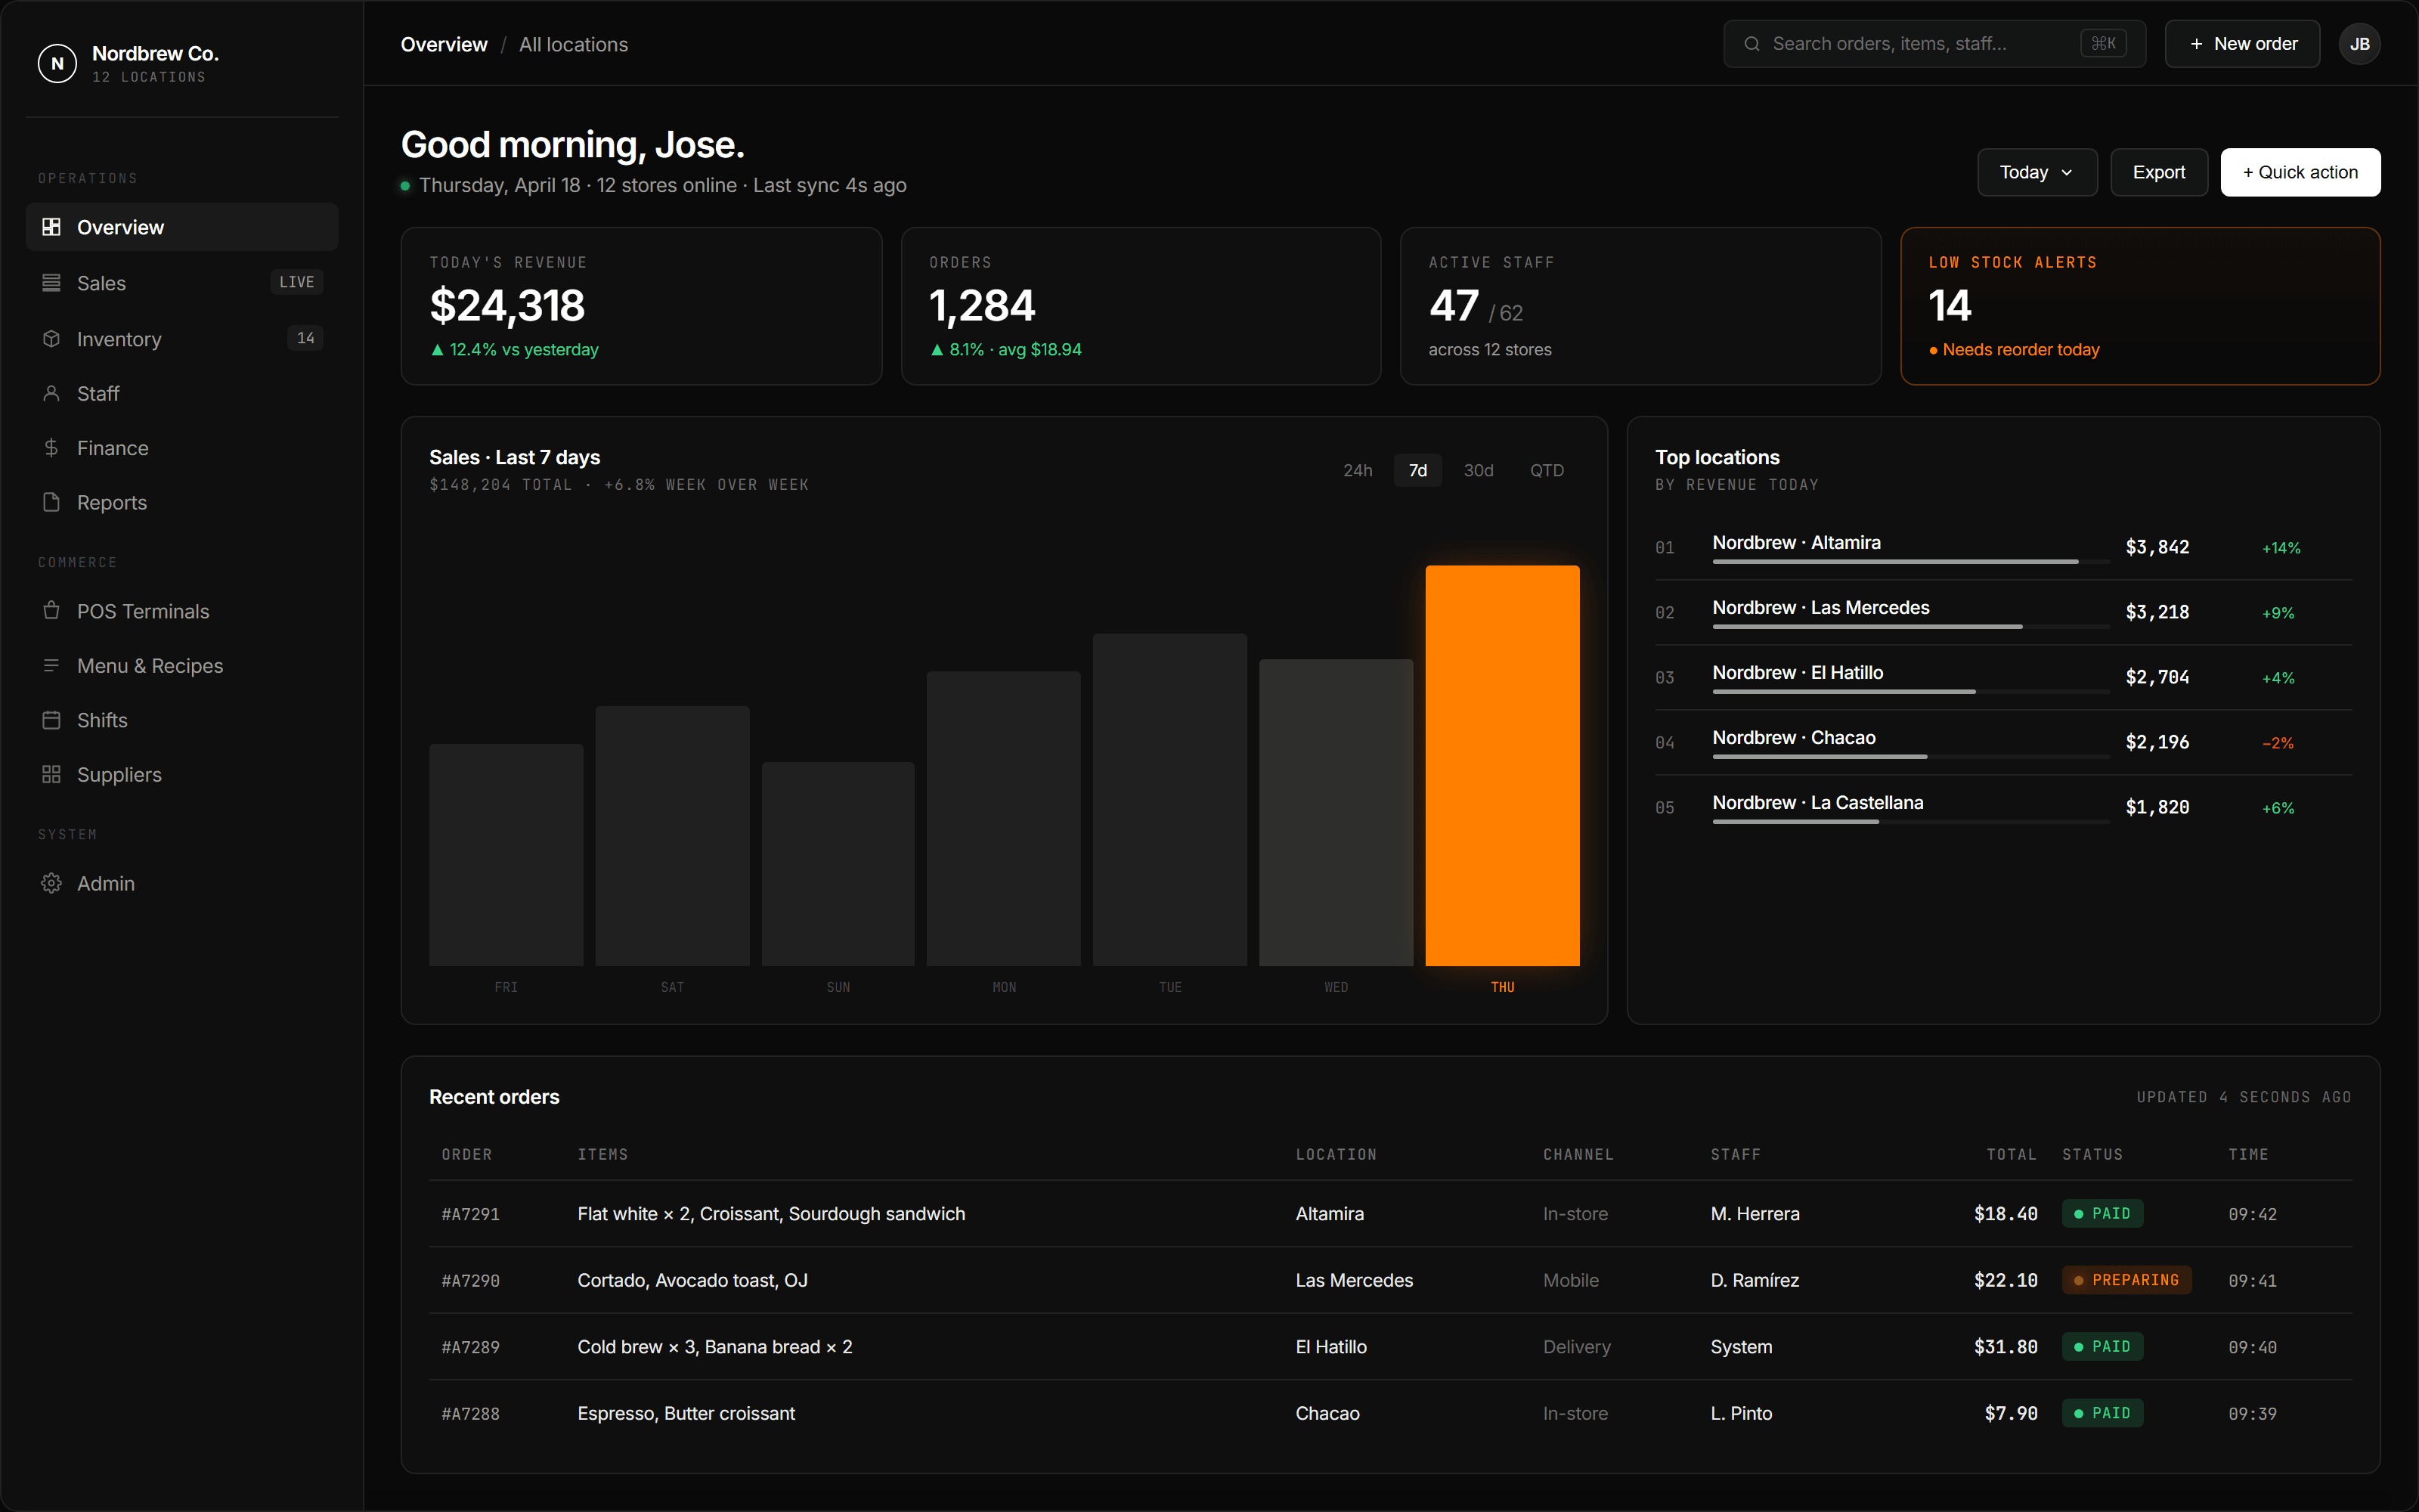Click the Finance dollar sign icon
Viewport: 2419px width, 1512px height.
tap(51, 448)
